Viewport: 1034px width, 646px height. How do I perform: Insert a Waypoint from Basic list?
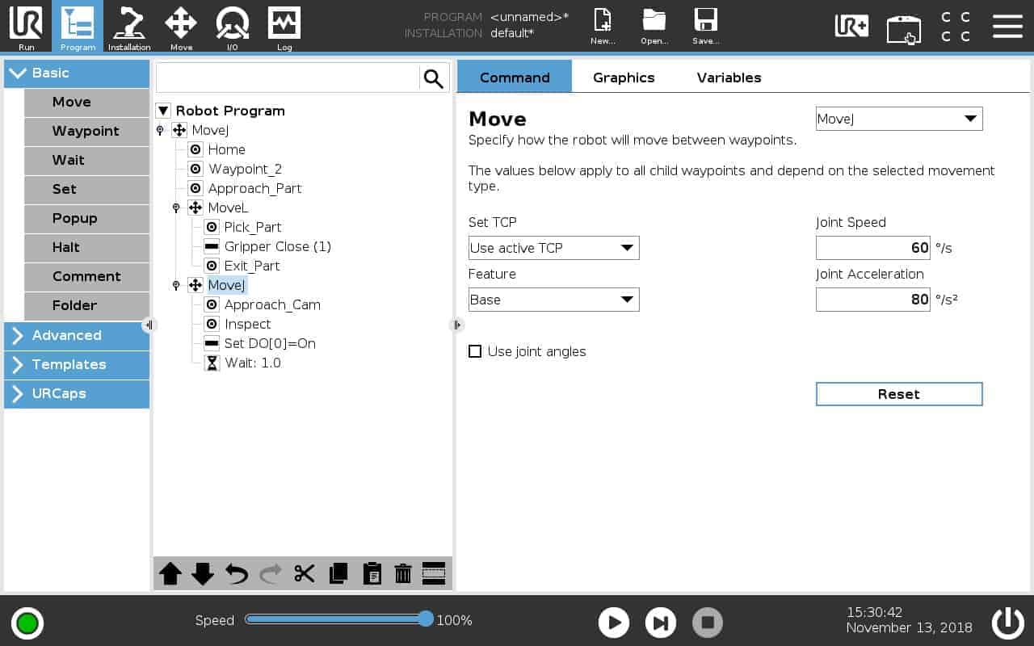(86, 131)
